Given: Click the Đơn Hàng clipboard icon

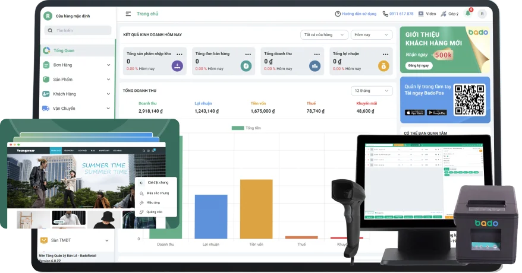Looking at the screenshot, I should click(x=46, y=65).
